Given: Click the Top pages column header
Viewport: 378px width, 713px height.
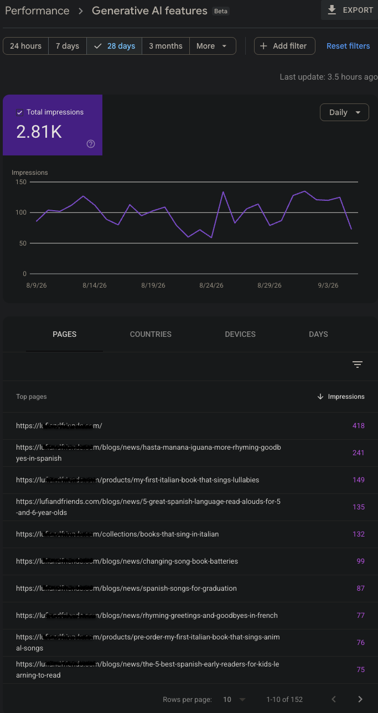Looking at the screenshot, I should (32, 397).
